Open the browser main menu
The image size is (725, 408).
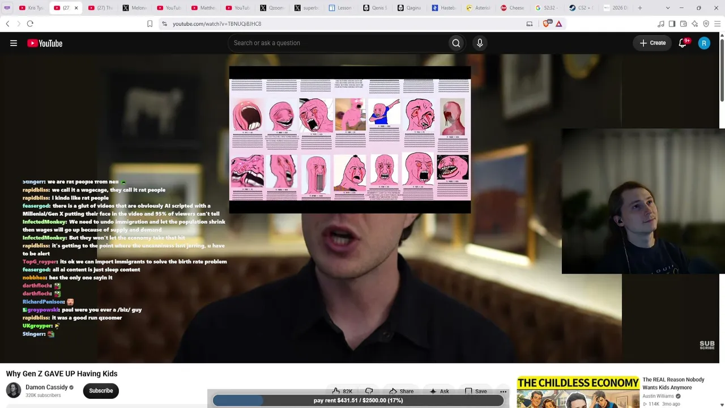coord(718,24)
